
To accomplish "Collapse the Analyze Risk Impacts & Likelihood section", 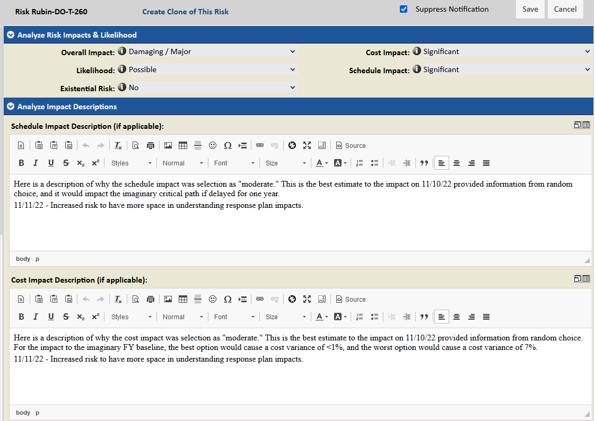I will pyautogui.click(x=10, y=36).
